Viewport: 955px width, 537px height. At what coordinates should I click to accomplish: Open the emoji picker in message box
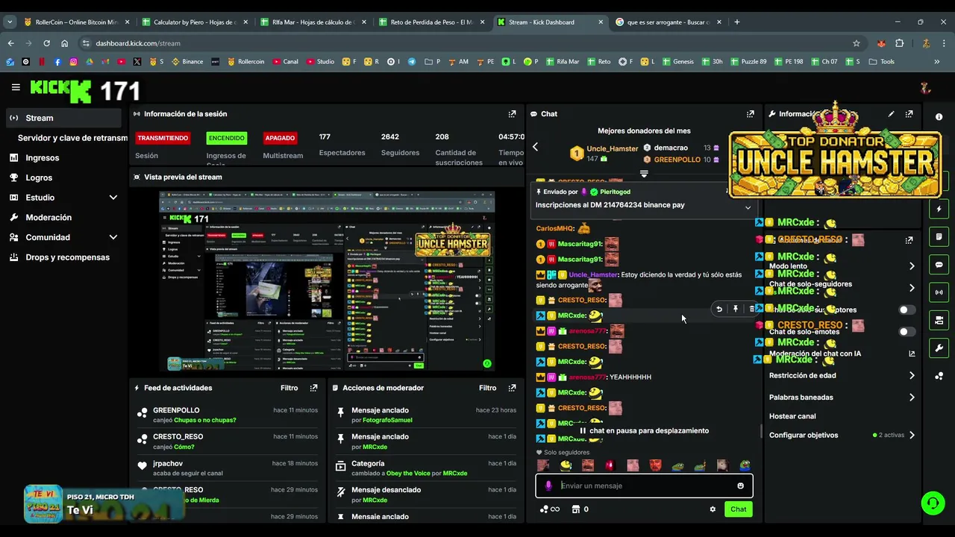click(x=740, y=486)
